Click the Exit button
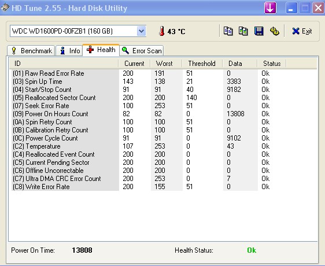The image size is (325, 266). 302,31
